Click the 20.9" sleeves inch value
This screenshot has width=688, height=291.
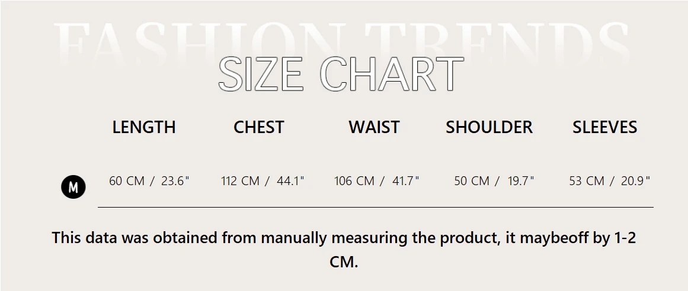click(x=635, y=181)
